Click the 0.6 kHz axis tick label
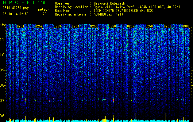 click(3, 116)
